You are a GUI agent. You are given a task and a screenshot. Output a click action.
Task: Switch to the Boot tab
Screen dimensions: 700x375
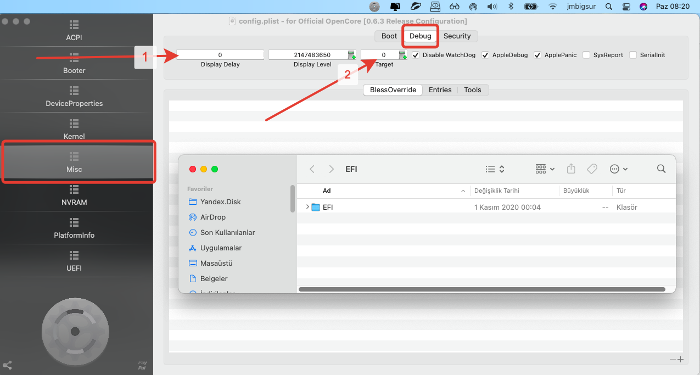389,36
